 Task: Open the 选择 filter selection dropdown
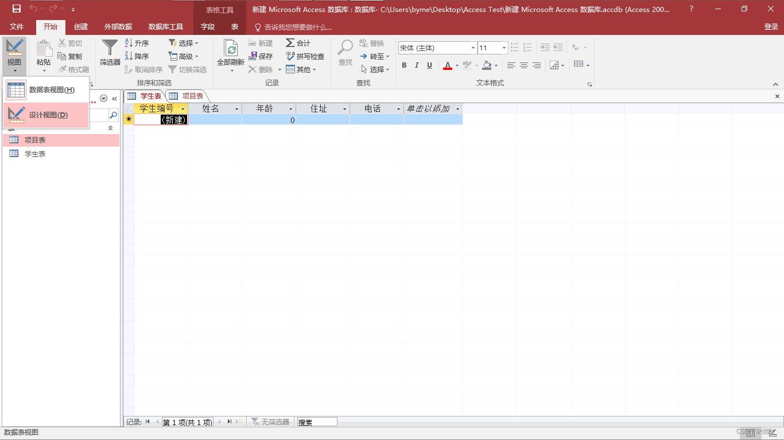(x=183, y=43)
